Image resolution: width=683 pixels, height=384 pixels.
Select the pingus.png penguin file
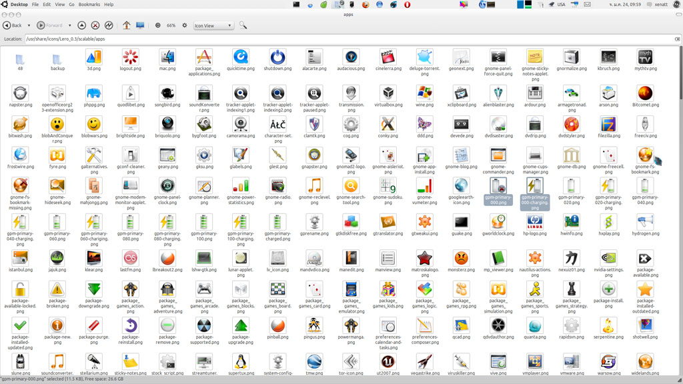click(x=314, y=328)
